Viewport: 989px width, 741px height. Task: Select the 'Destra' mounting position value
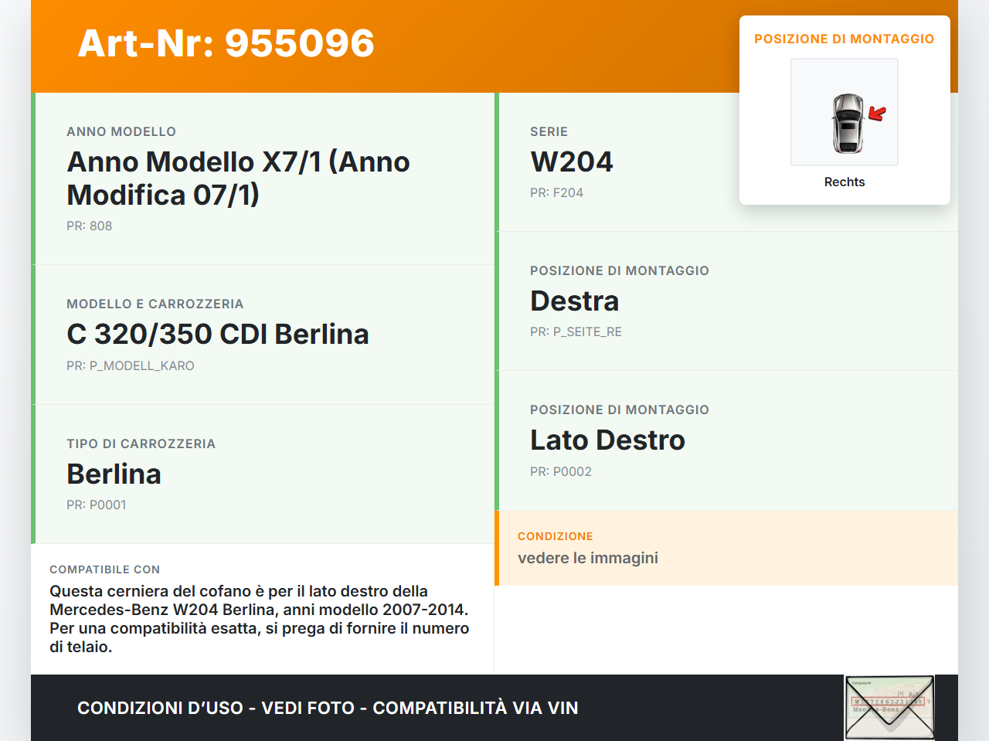pyautogui.click(x=575, y=301)
